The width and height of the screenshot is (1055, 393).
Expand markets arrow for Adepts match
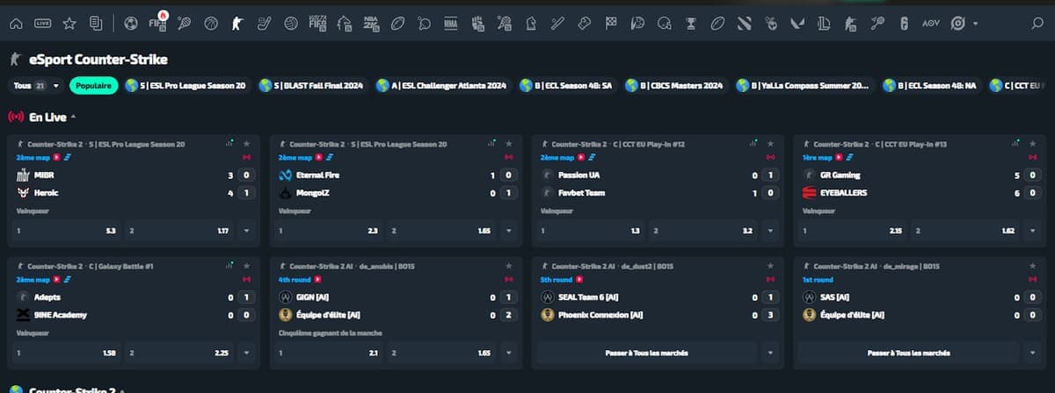tap(246, 353)
